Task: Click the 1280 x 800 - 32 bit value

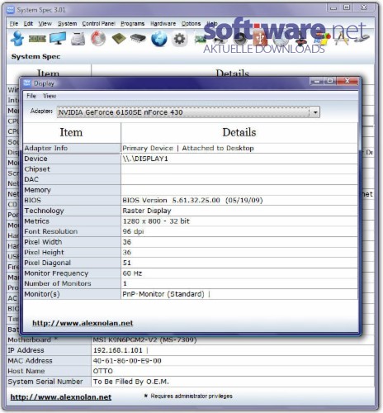Action: [x=156, y=221]
